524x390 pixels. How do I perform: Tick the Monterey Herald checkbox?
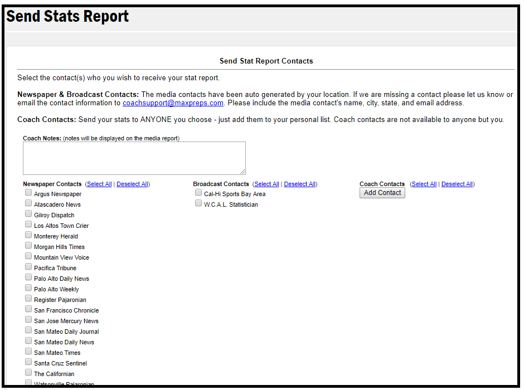28,235
